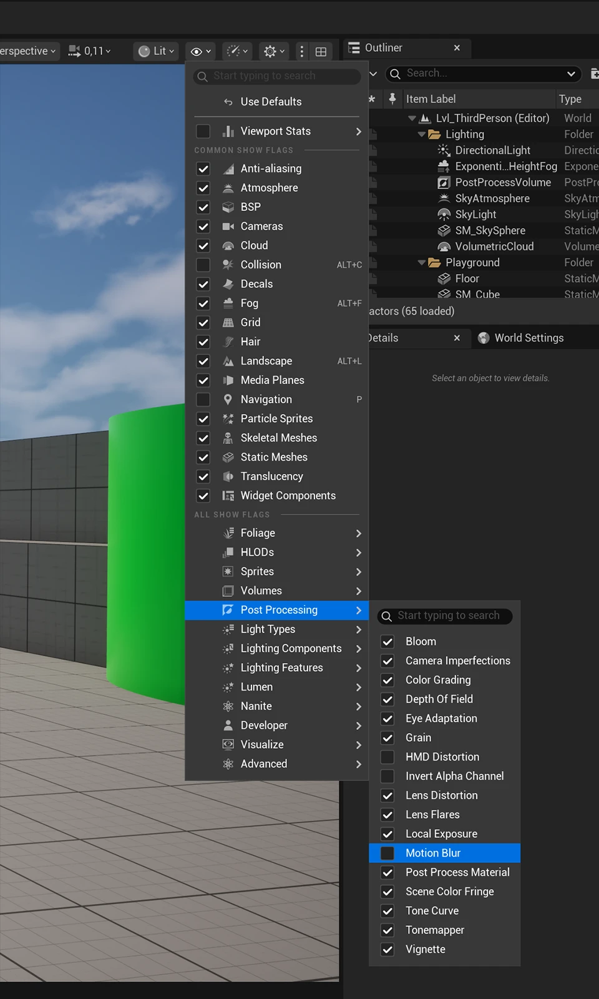The image size is (599, 999).
Task: Expand the Visualize submenu arrow
Action: 359,745
